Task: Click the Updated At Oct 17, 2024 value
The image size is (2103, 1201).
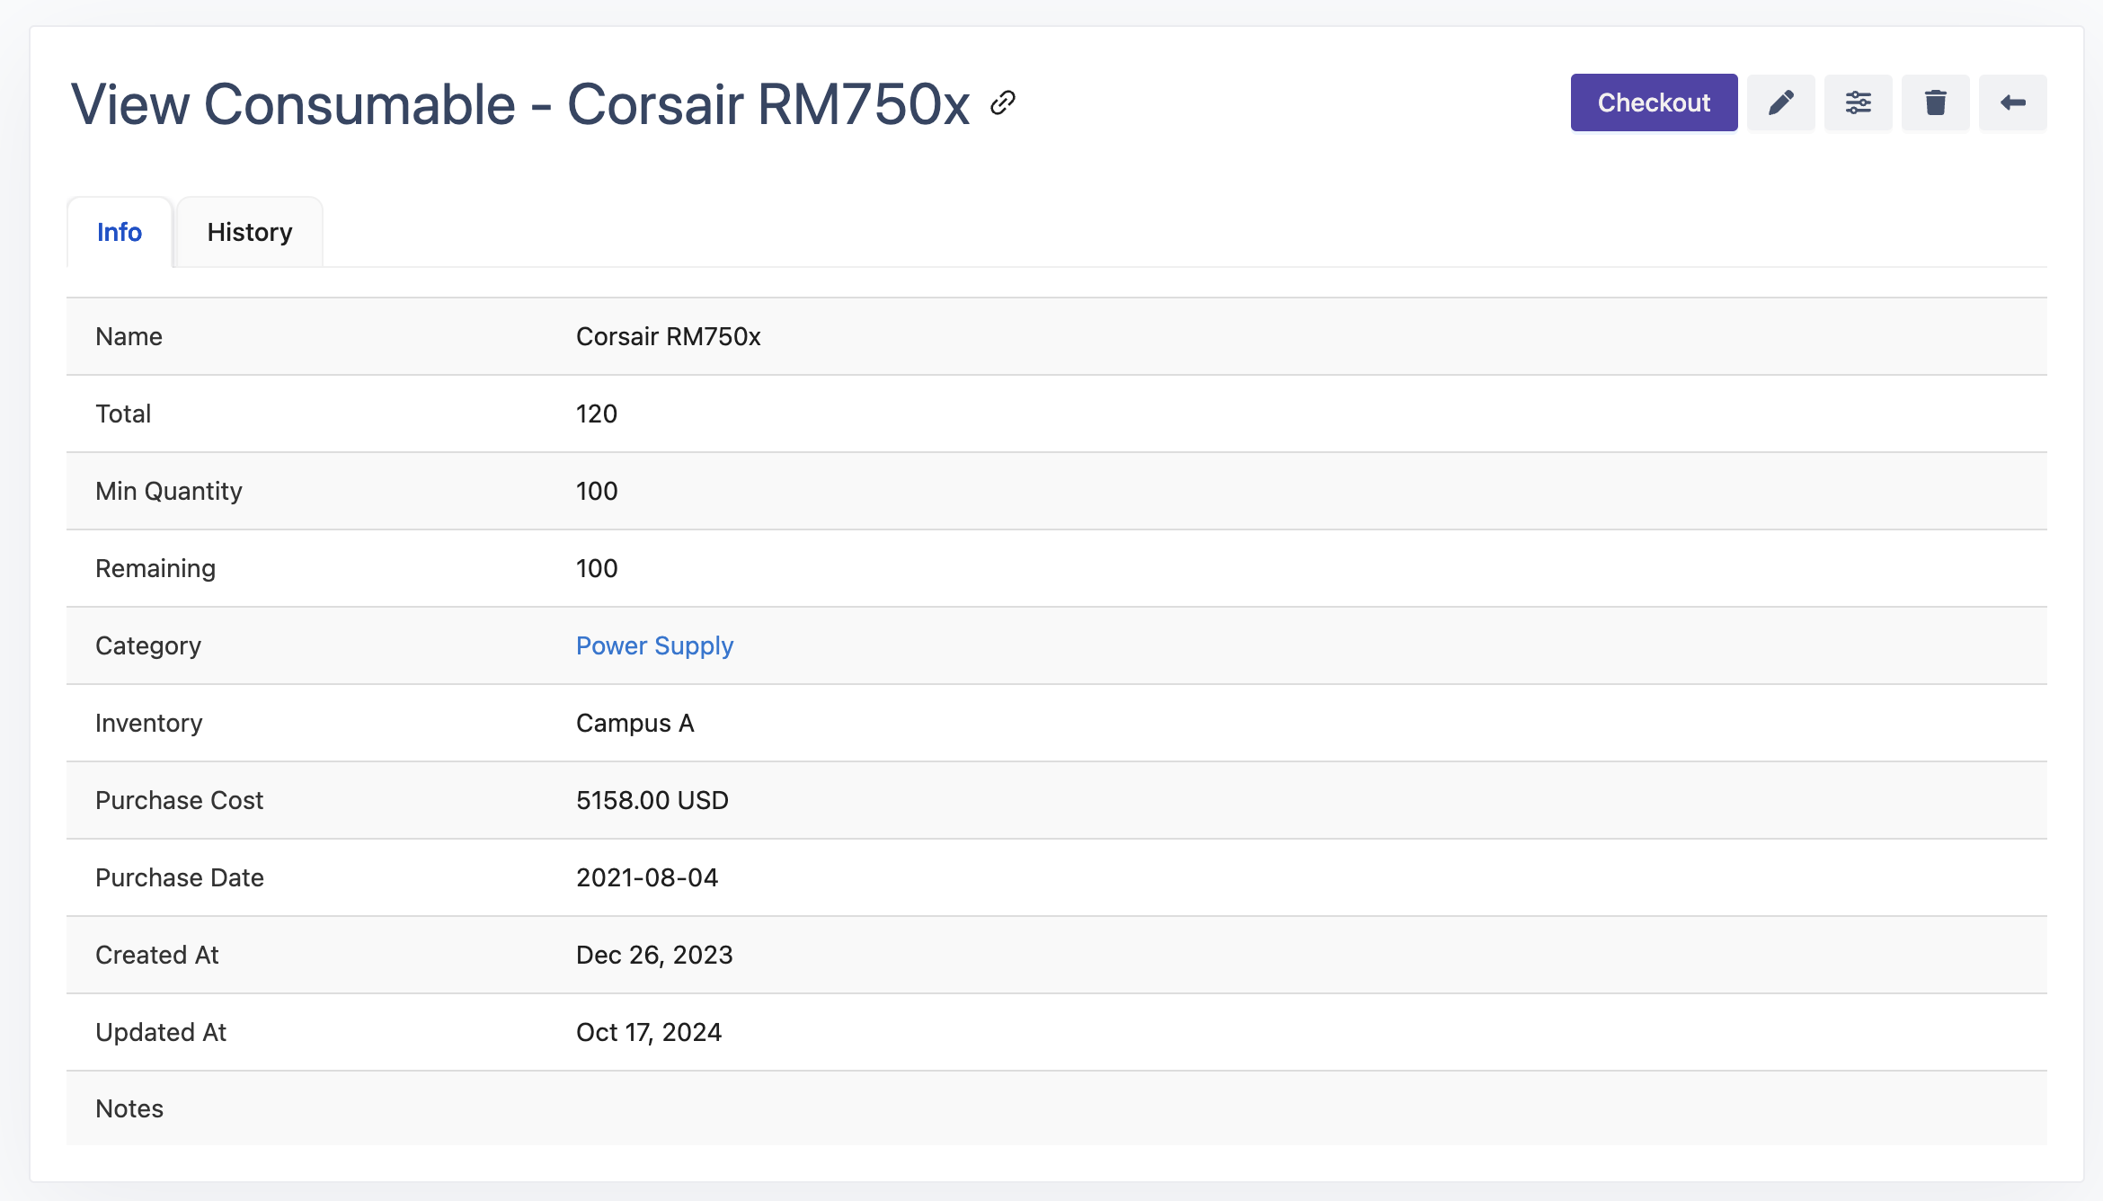Action: 648,1032
